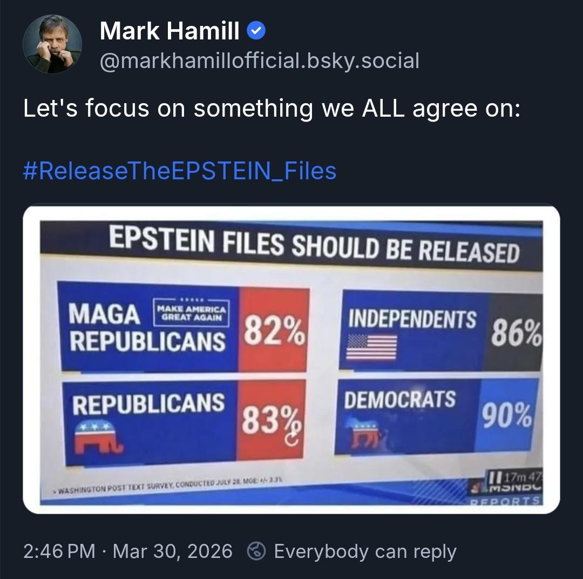Click the American flag under Independents

[x=371, y=346]
